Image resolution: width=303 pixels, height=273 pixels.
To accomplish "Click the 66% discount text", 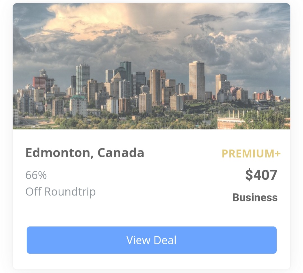I will click(36, 175).
